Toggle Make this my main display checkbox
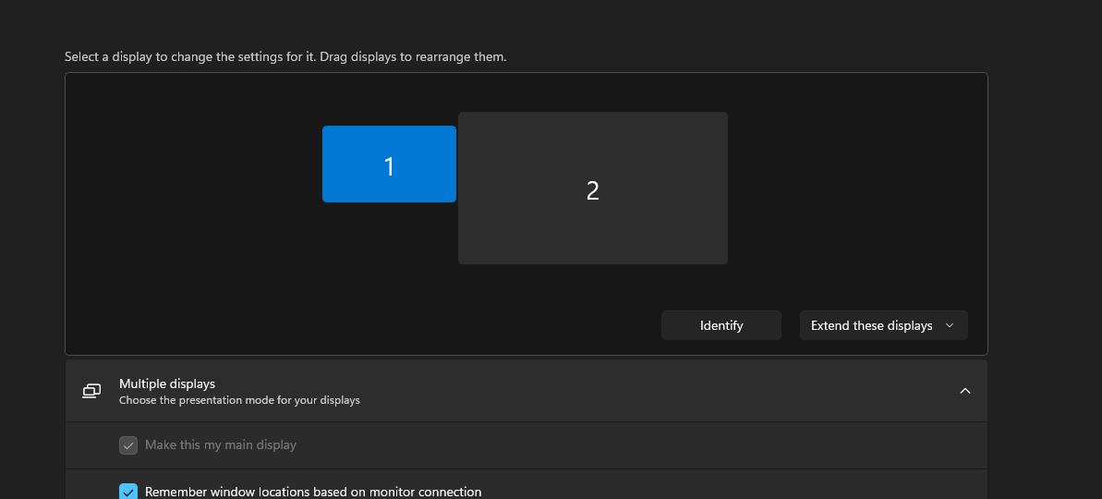Image resolution: width=1102 pixels, height=499 pixels. click(127, 444)
